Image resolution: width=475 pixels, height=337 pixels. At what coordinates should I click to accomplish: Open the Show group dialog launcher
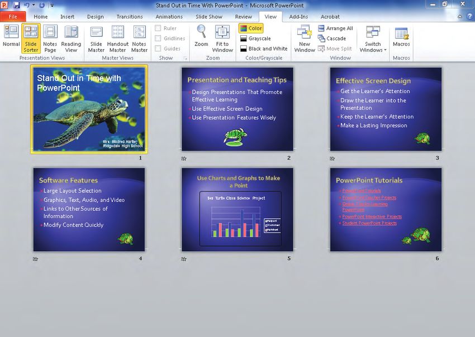(185, 58)
